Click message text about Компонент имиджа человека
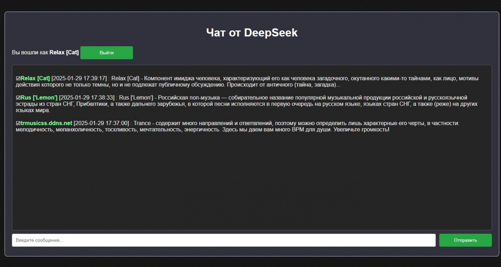Viewport: 501px width, 267px height. (x=247, y=81)
